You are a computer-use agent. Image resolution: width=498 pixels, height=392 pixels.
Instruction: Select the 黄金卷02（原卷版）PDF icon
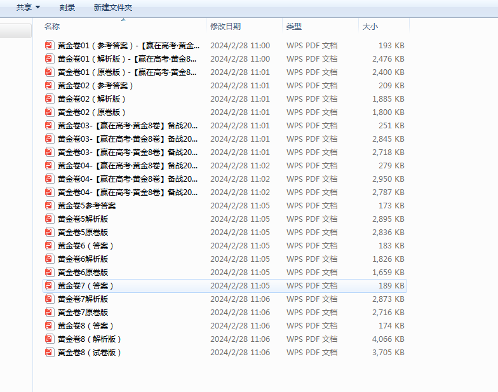coord(50,112)
